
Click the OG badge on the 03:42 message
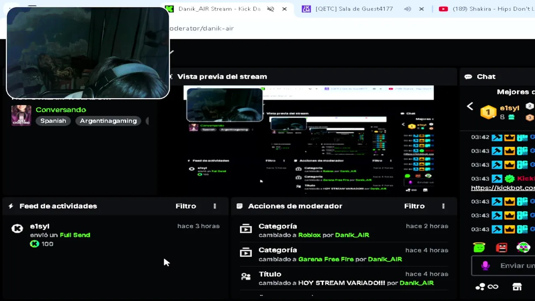[x=522, y=138]
